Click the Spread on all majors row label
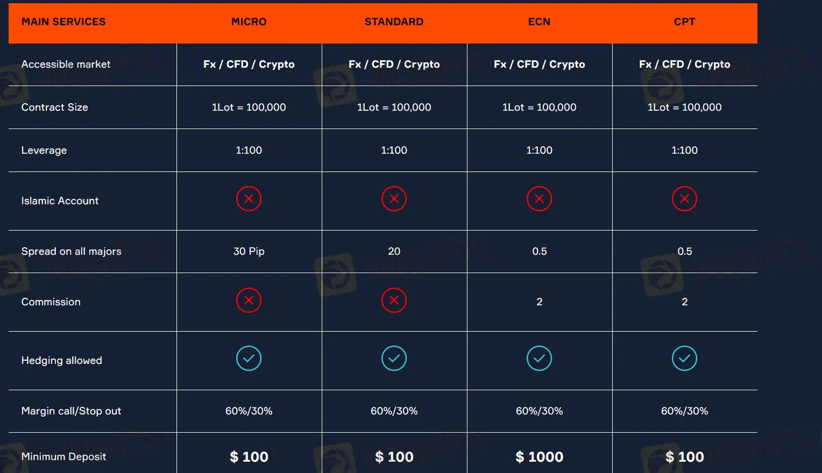Image resolution: width=822 pixels, height=473 pixels. (x=71, y=252)
